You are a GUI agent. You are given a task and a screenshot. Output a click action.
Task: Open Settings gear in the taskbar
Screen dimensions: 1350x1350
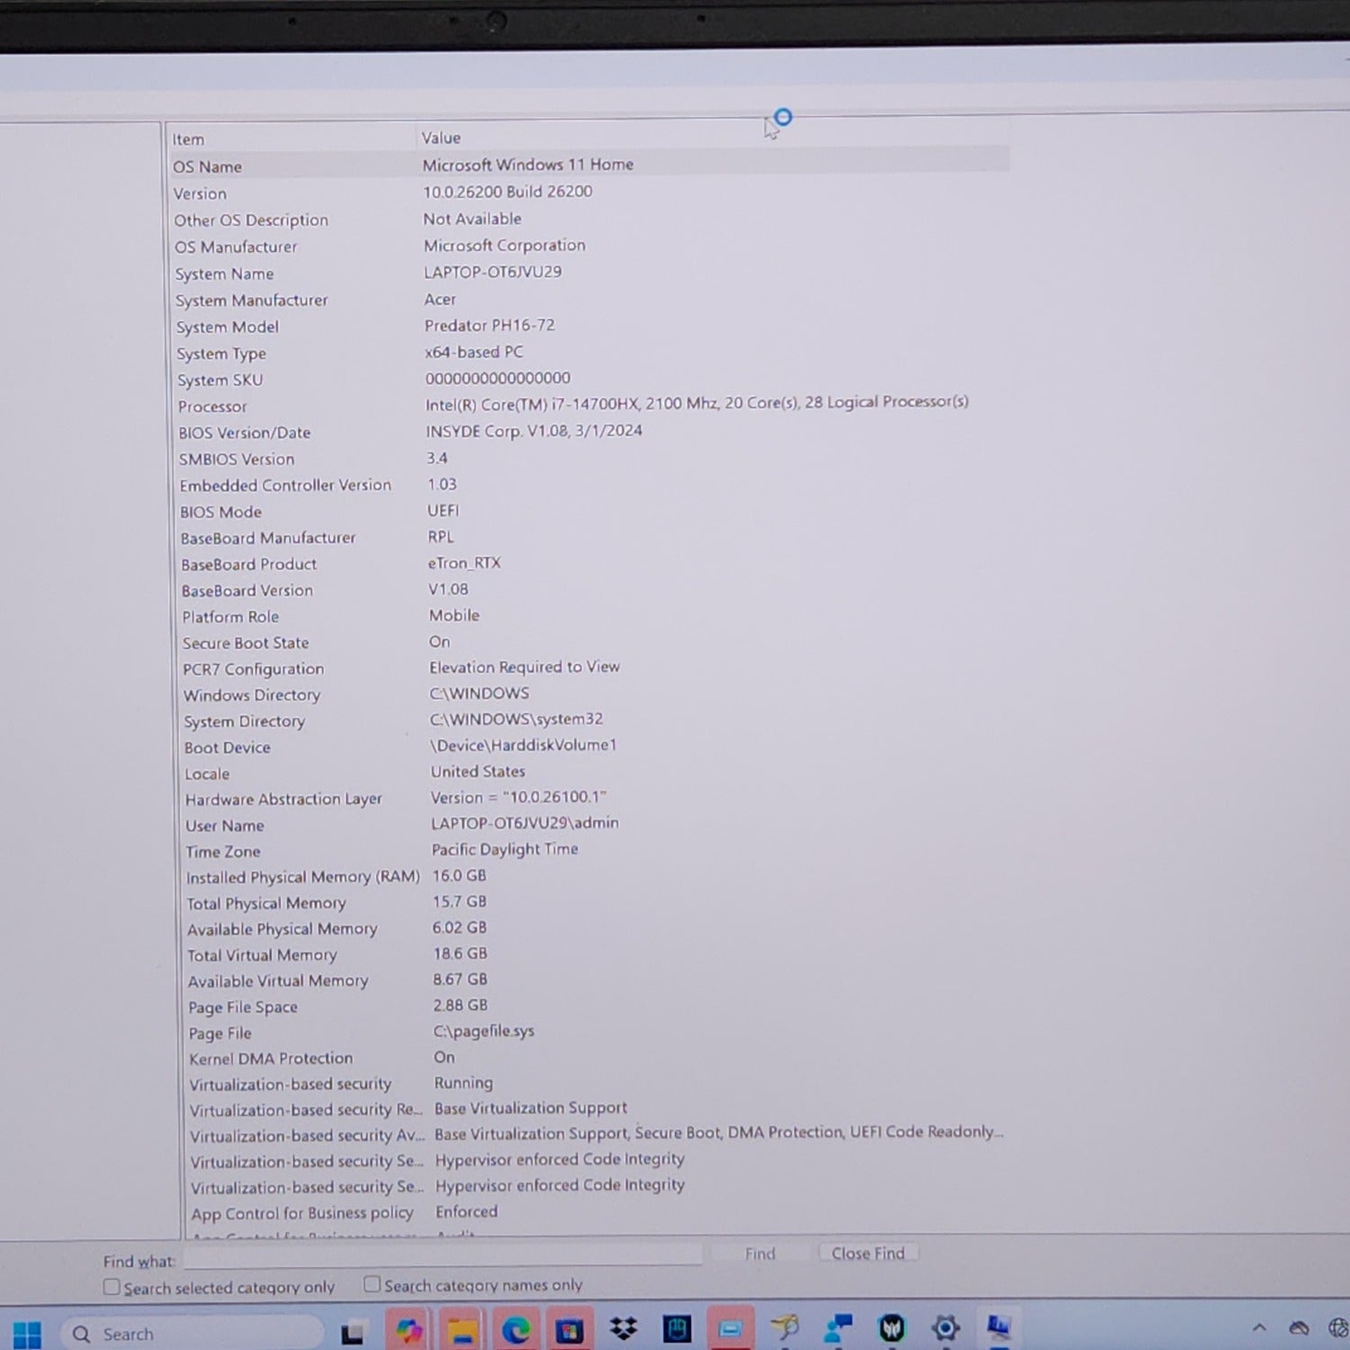[x=945, y=1327]
